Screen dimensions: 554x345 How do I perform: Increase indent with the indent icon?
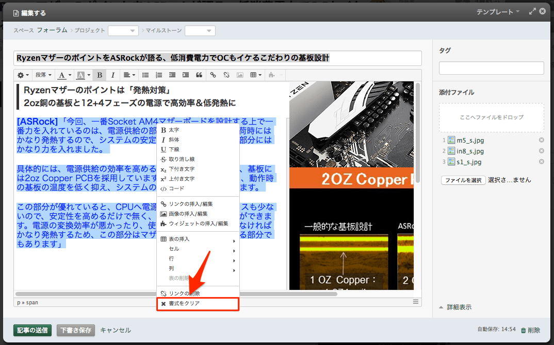tap(186, 75)
